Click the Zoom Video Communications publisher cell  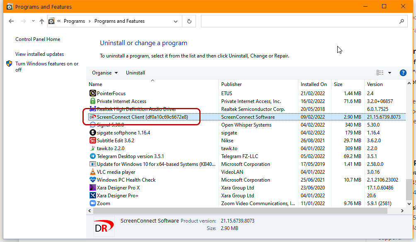tap(258, 204)
